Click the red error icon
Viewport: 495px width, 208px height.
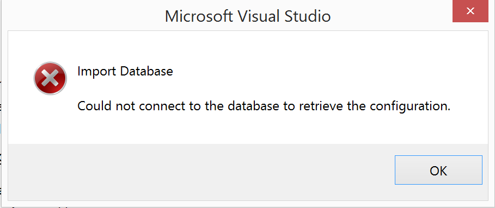(x=50, y=78)
